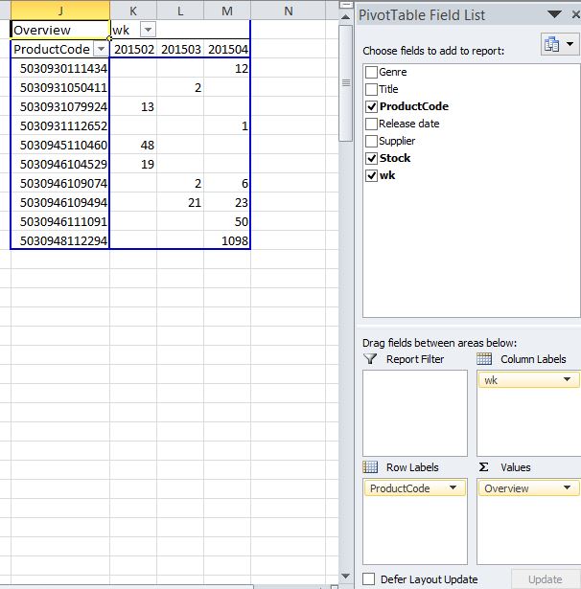The width and height of the screenshot is (581, 589).
Task: Click the Report Filter funnel icon
Action: [x=370, y=359]
